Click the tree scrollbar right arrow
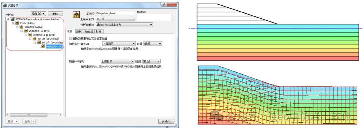Screen dimensions: 363x131 61,115
